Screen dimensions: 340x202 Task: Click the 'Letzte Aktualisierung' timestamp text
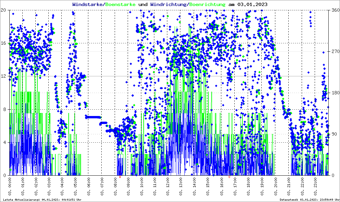coord(42,200)
